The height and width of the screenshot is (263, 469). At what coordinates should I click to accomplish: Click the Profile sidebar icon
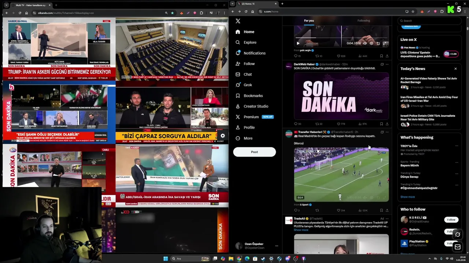pos(238,127)
